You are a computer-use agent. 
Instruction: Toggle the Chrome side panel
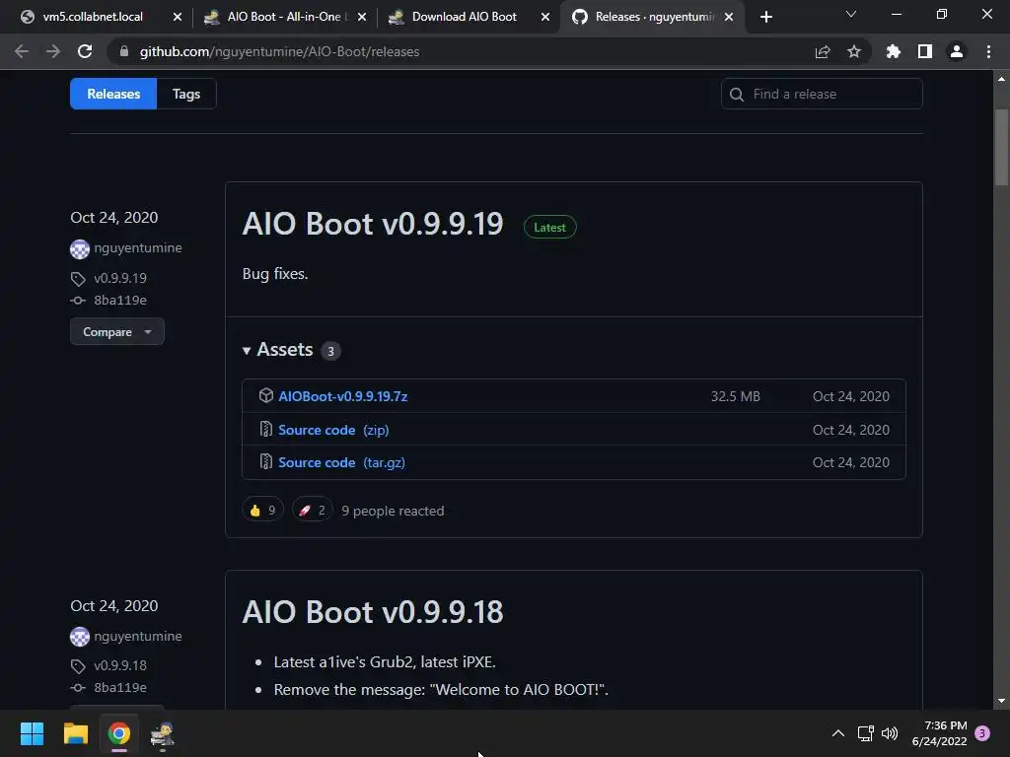coord(925,51)
